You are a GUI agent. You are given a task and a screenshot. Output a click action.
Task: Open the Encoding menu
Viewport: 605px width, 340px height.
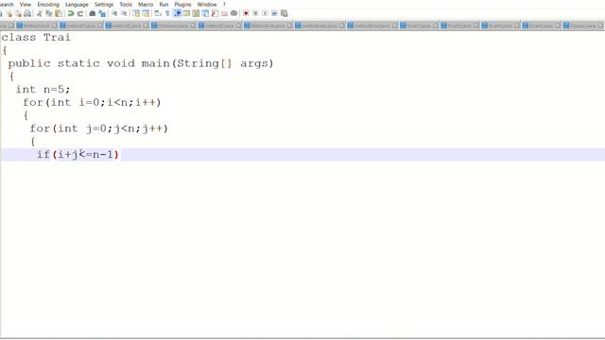click(x=48, y=4)
